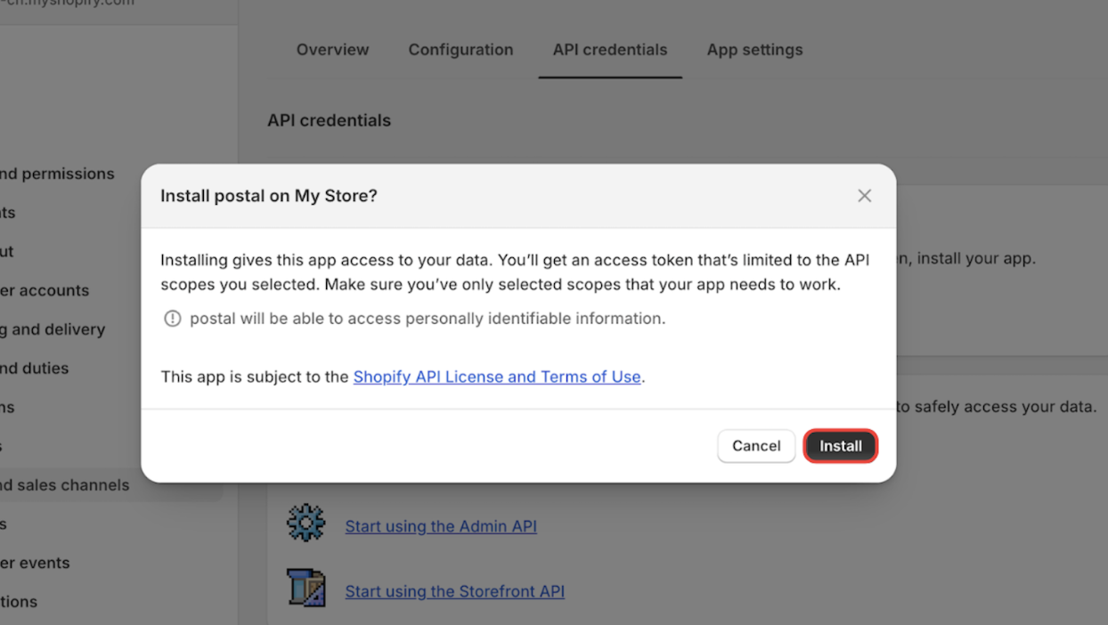Click the API credentials section heading
The width and height of the screenshot is (1108, 625).
point(329,120)
